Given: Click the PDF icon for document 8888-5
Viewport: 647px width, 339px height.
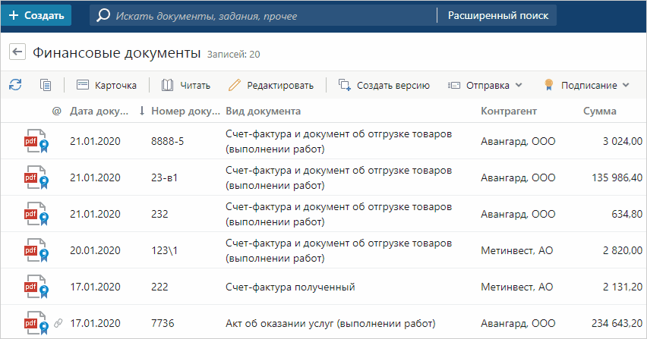Looking at the screenshot, I should tap(33, 140).
